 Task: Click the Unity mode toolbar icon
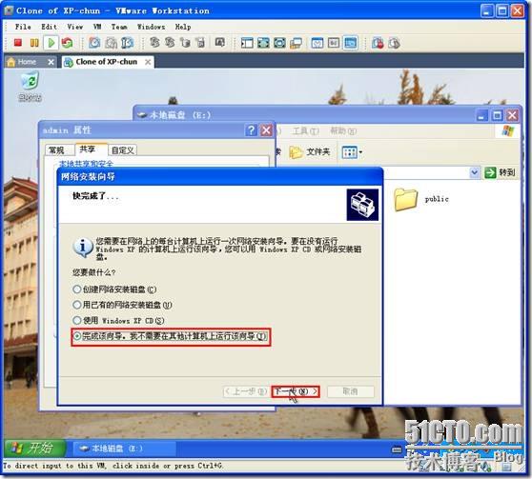point(296,43)
